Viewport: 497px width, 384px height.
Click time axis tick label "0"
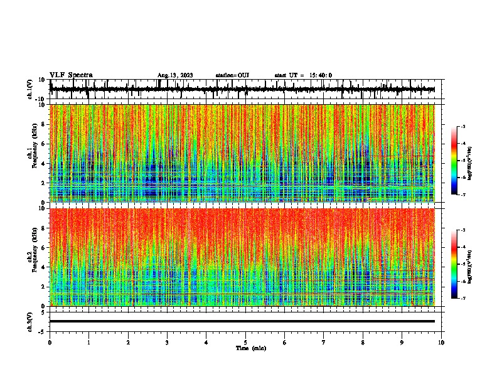pos(50,343)
